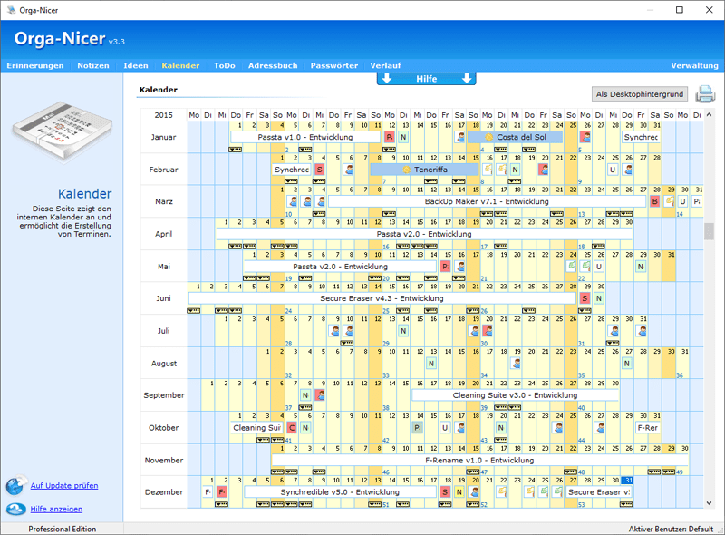The height and width of the screenshot is (535, 725).
Task: Click the calendar scrollbar thumb
Action: [x=709, y=231]
